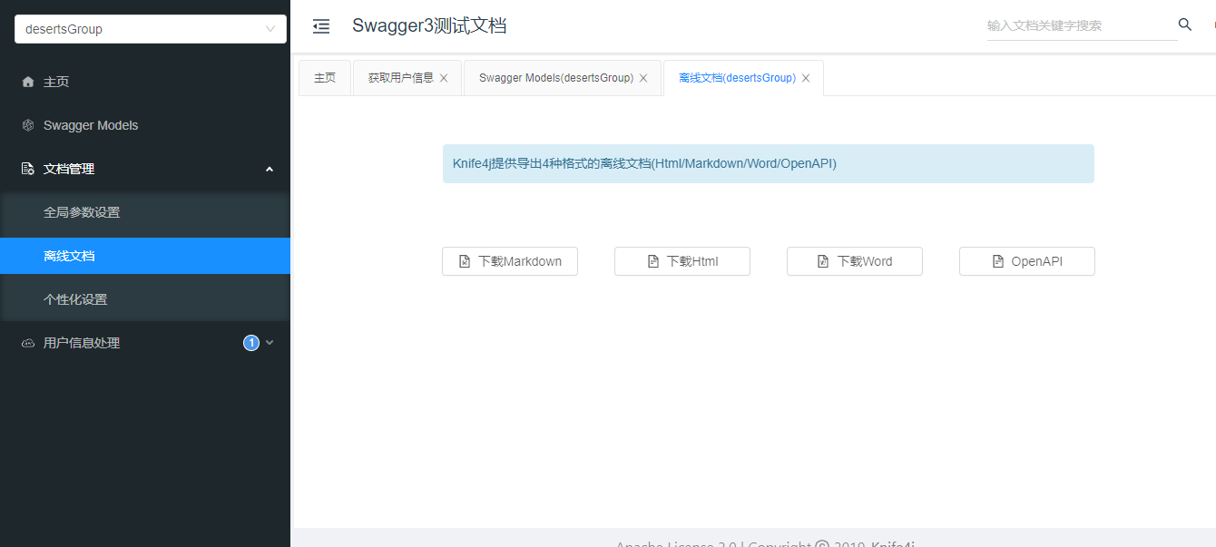This screenshot has height=547, width=1216.
Task: Click the OpenAPI export button
Action: (x=1027, y=261)
